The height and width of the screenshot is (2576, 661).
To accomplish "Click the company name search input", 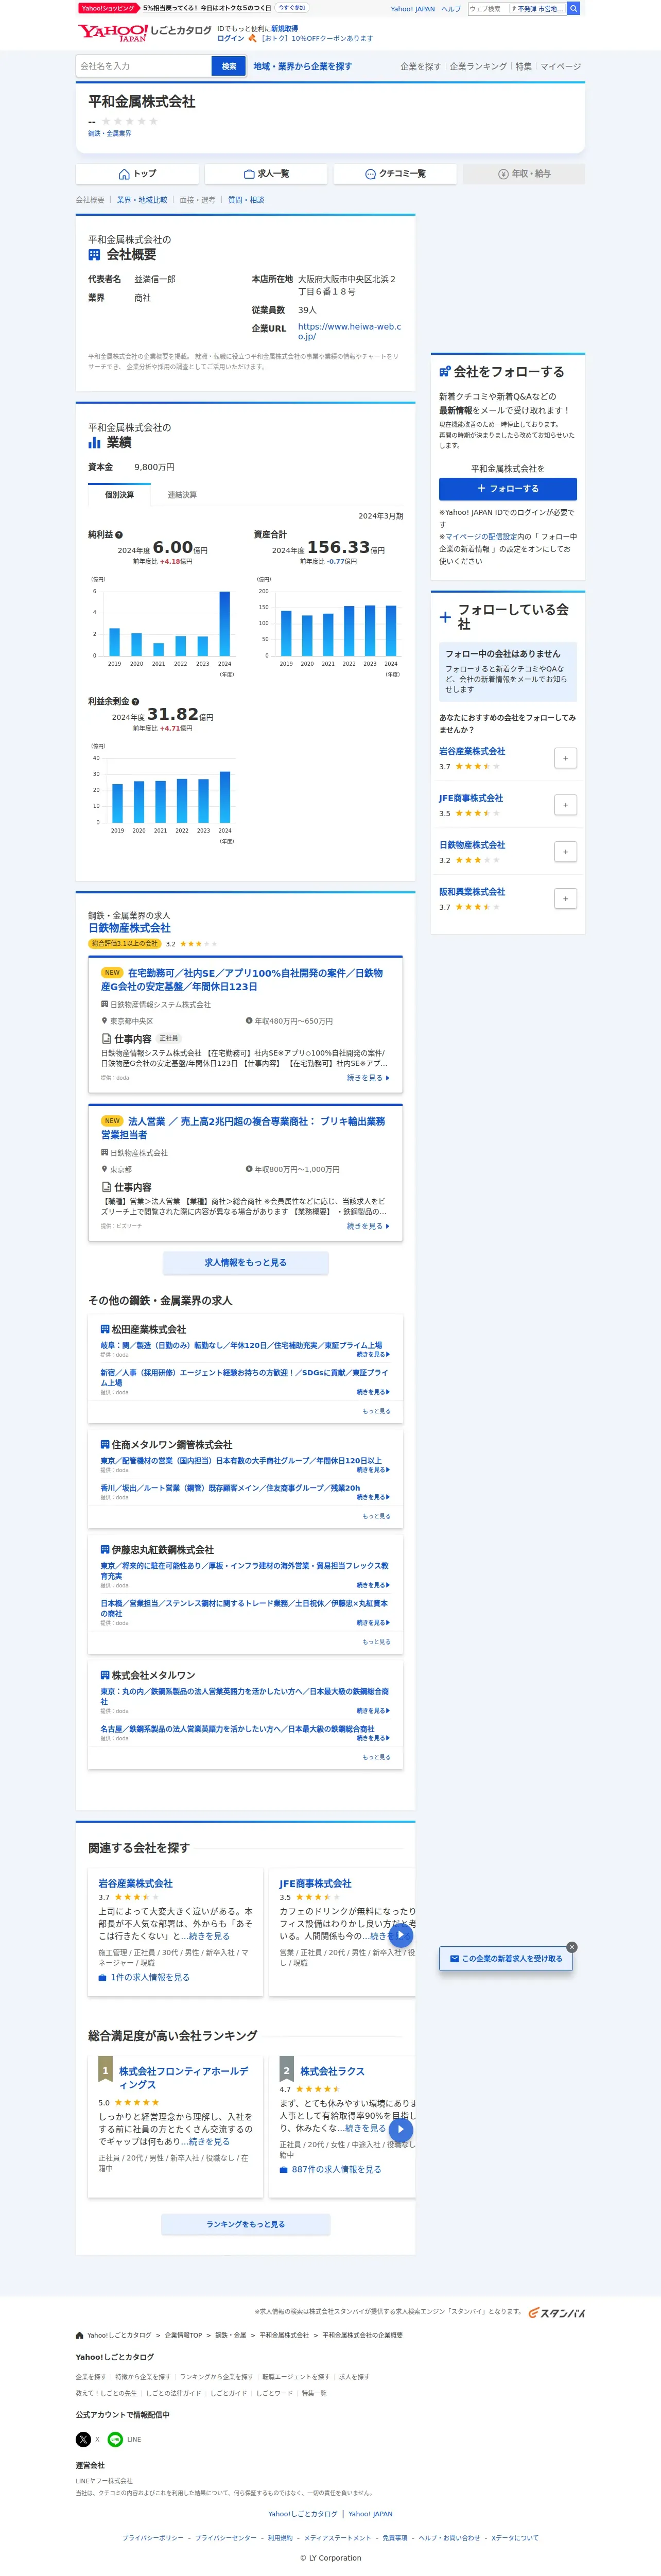I will [144, 66].
